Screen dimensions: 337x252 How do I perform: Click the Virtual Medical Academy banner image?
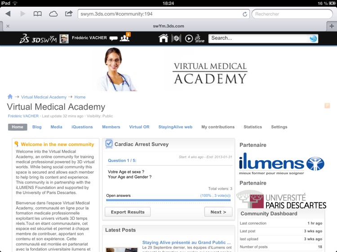click(x=172, y=69)
